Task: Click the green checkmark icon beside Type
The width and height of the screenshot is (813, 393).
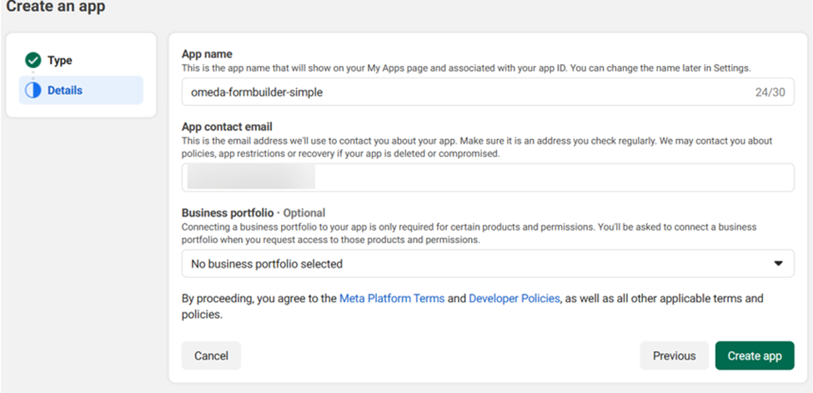Action: click(33, 60)
